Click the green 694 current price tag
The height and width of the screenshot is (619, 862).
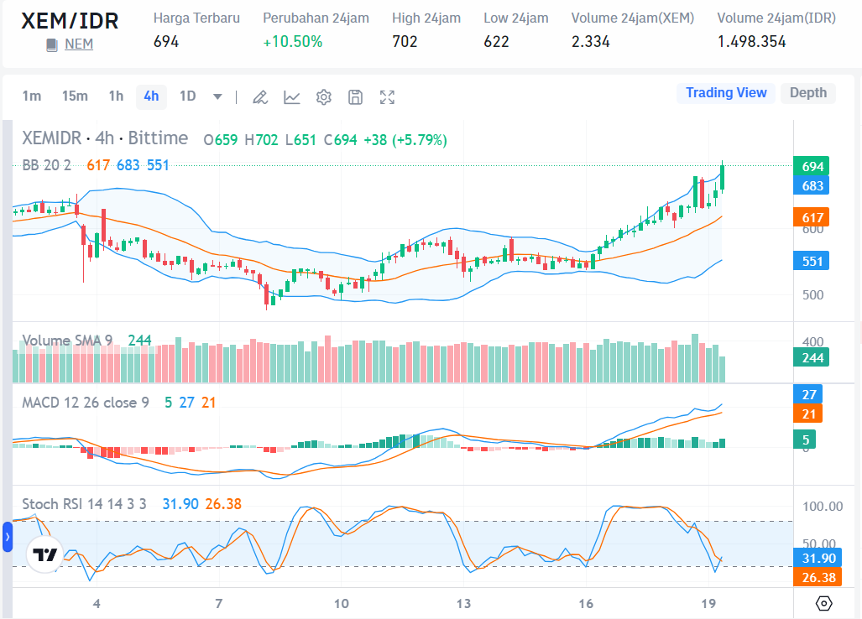812,166
